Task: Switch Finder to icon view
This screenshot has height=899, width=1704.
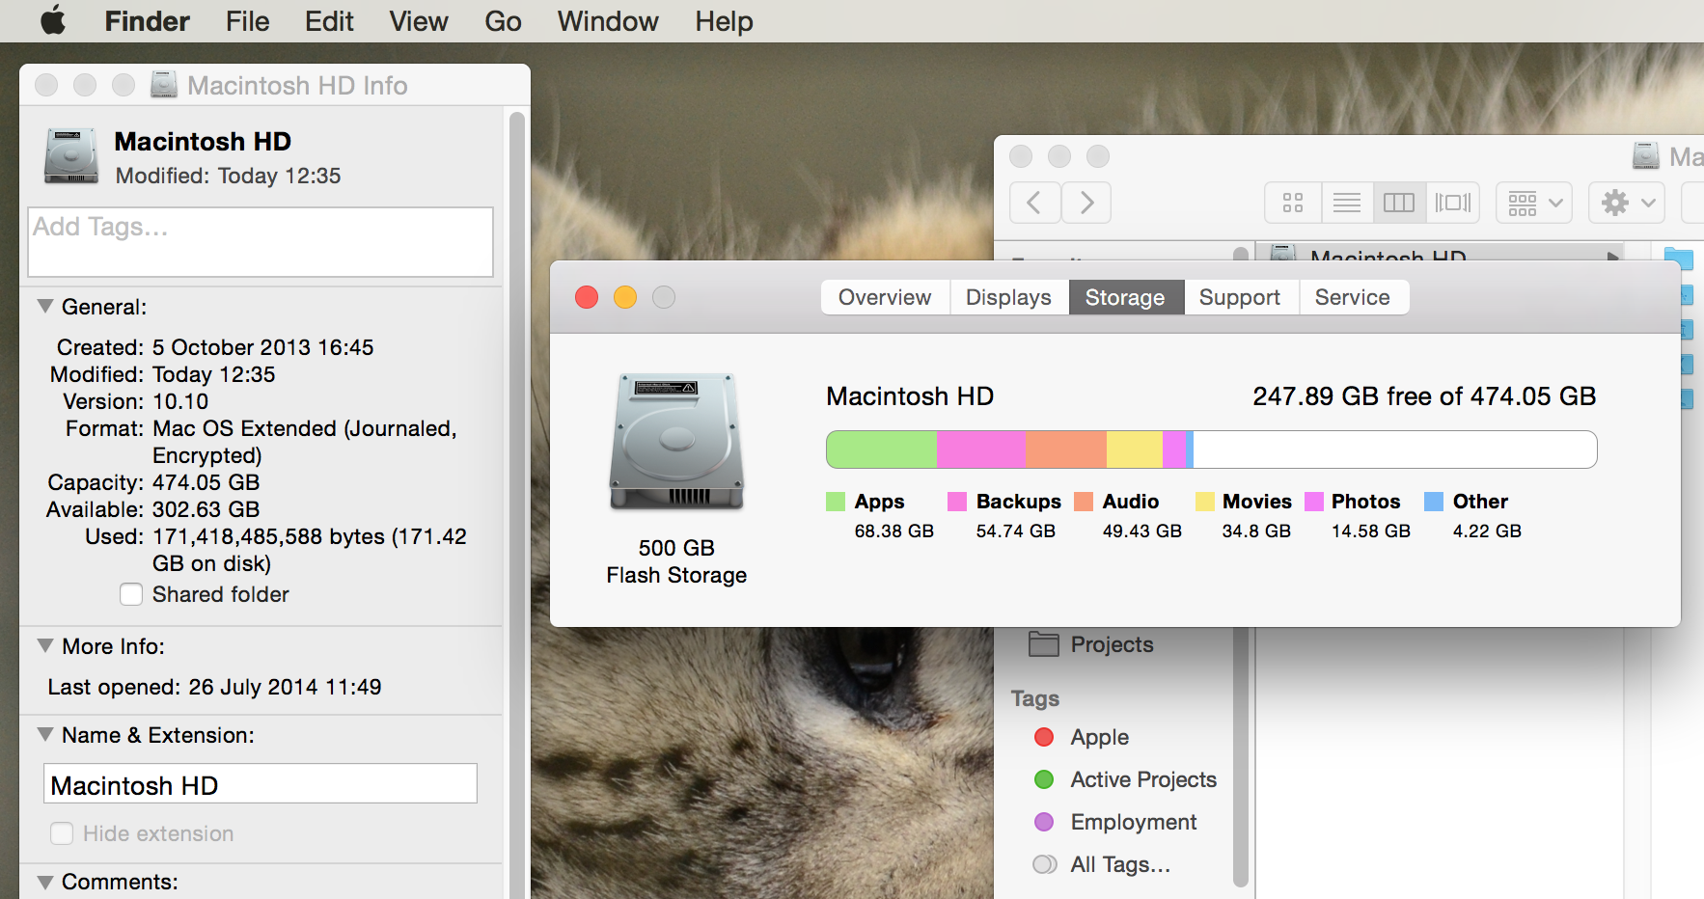Action: 1293,203
